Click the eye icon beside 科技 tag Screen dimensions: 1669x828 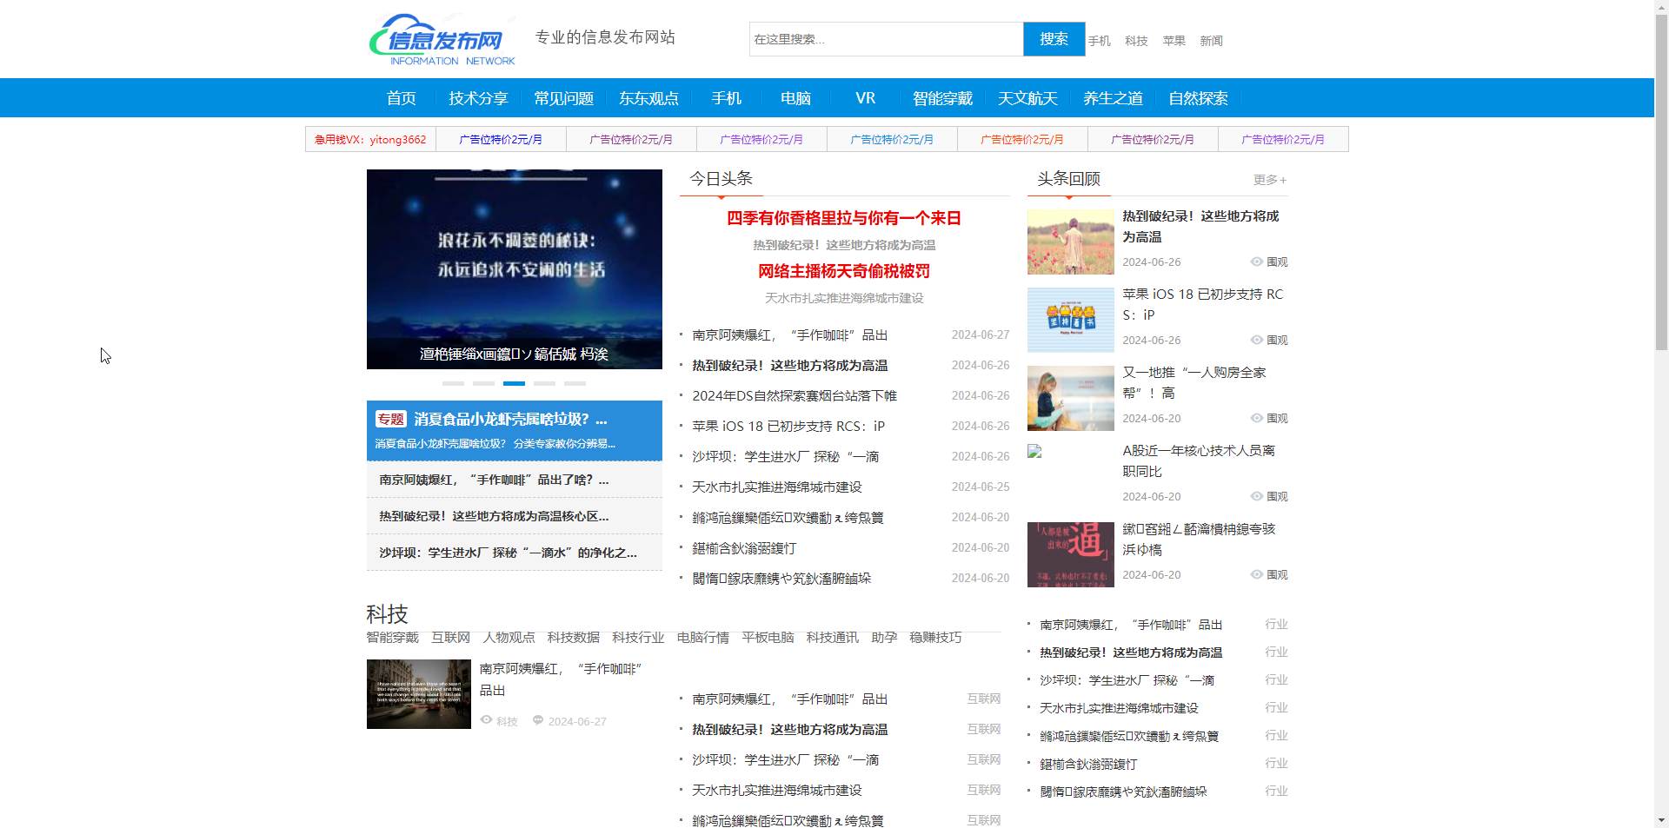(486, 720)
